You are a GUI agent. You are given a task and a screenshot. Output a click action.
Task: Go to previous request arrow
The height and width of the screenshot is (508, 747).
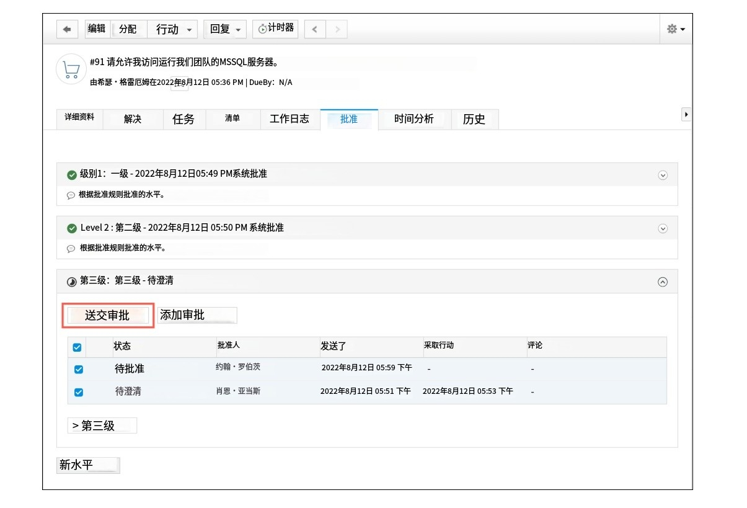(x=315, y=29)
